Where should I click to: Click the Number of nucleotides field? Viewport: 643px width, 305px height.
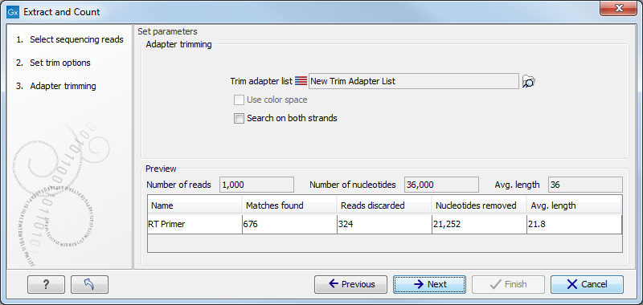click(441, 185)
